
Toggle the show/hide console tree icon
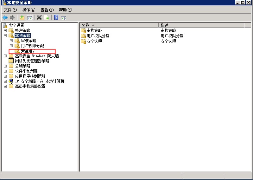point(29,17)
